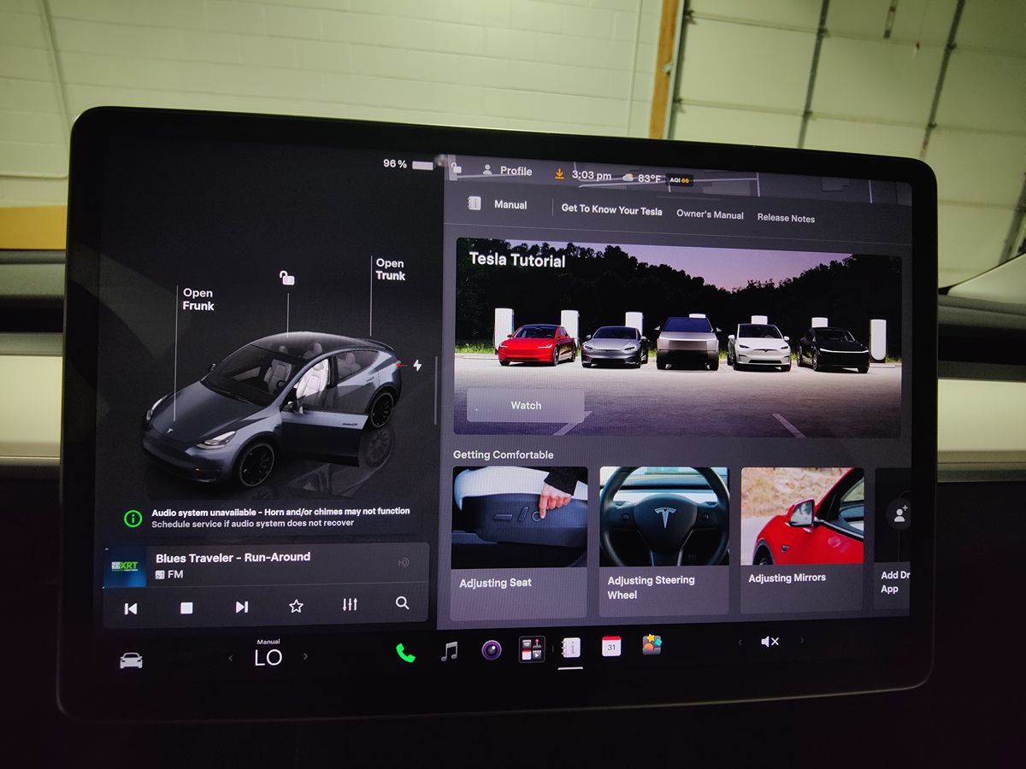Increase volume with right arrow
The width and height of the screenshot is (1026, 769).
coord(801,640)
